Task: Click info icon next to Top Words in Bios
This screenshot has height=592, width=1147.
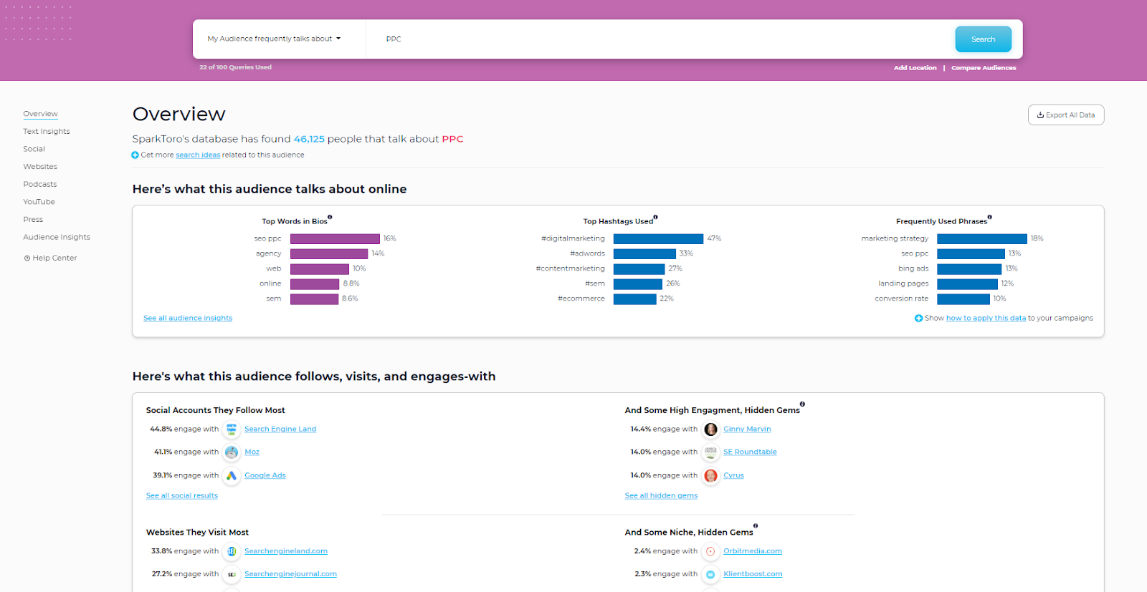Action: [330, 217]
